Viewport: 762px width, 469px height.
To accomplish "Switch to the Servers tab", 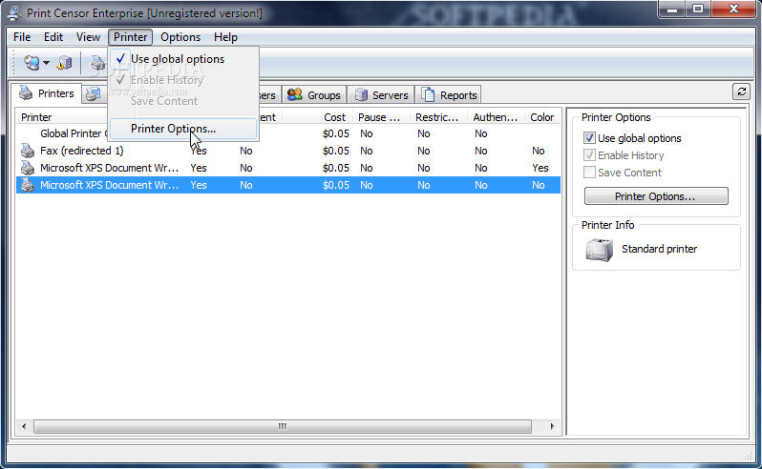I will pos(381,95).
